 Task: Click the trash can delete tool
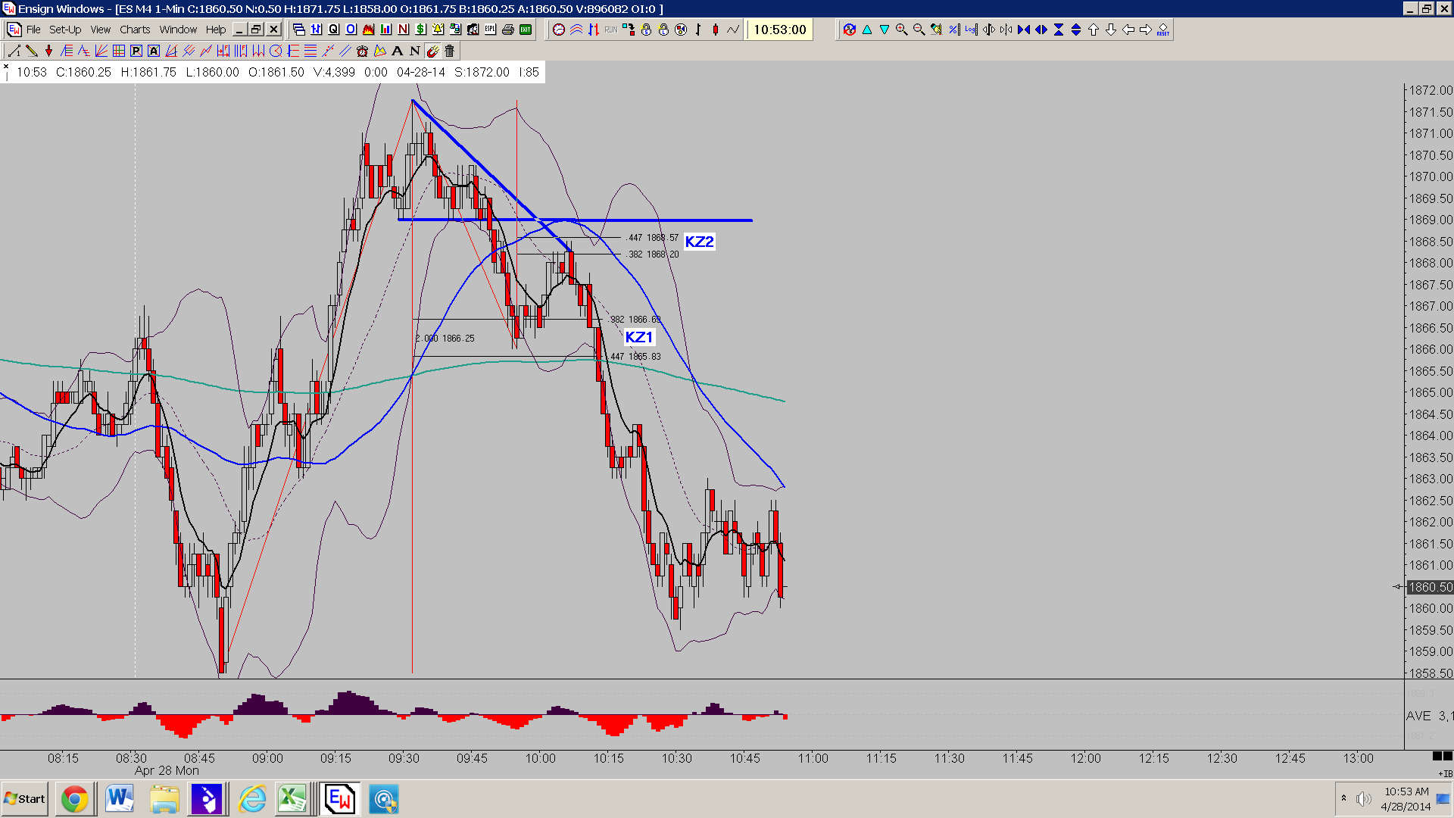pos(450,51)
